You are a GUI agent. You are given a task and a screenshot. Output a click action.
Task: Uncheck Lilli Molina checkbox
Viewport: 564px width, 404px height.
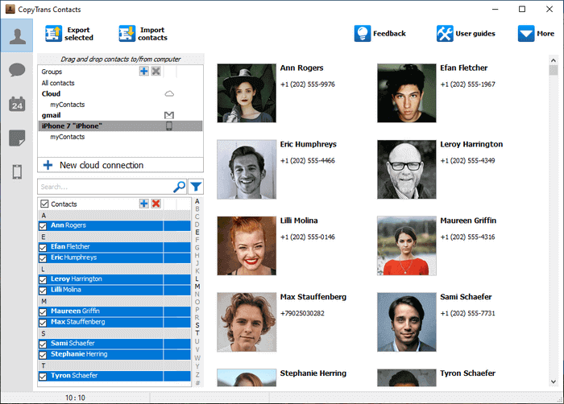43,291
